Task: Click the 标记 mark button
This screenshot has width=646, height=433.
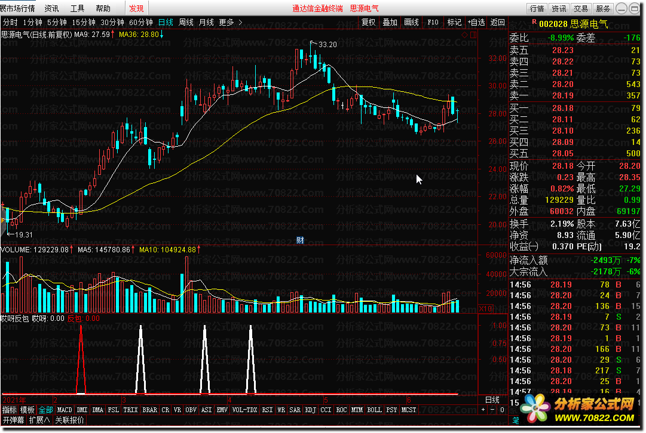Action: point(454,22)
